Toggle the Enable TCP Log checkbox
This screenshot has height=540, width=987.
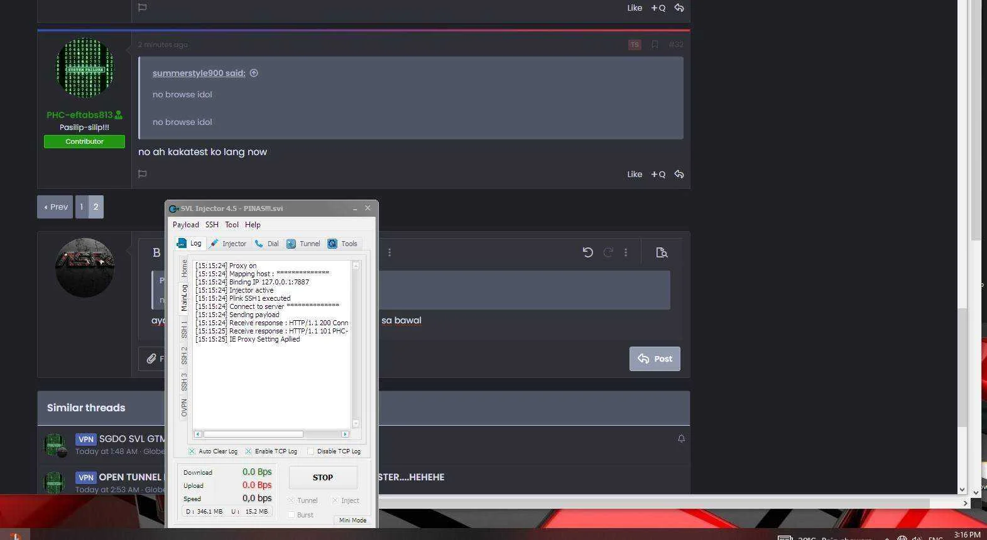pyautogui.click(x=248, y=451)
